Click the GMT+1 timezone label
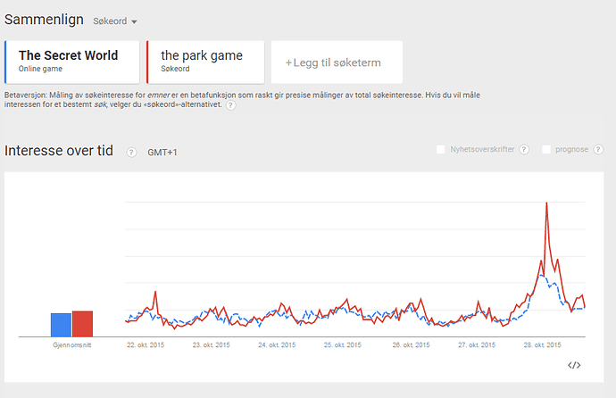 coord(162,153)
